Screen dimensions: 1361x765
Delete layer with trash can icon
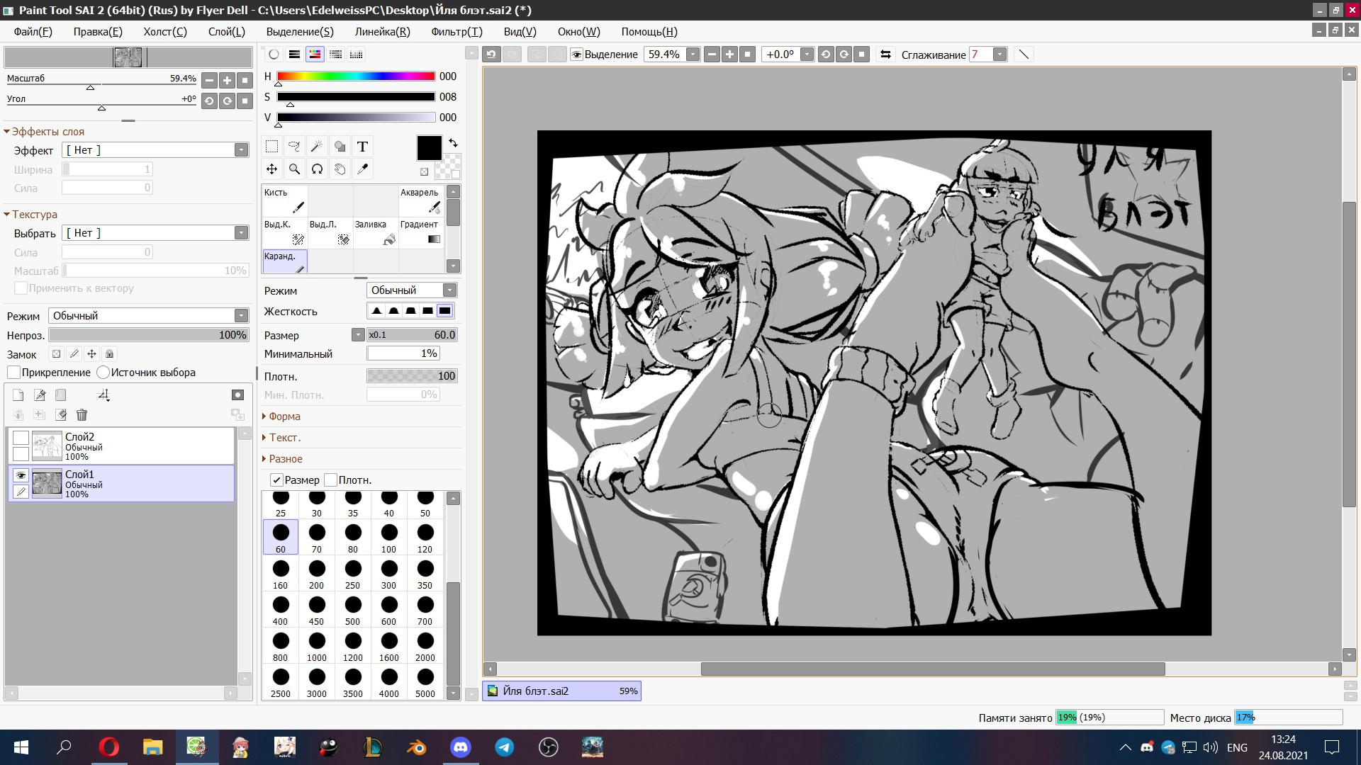82,415
